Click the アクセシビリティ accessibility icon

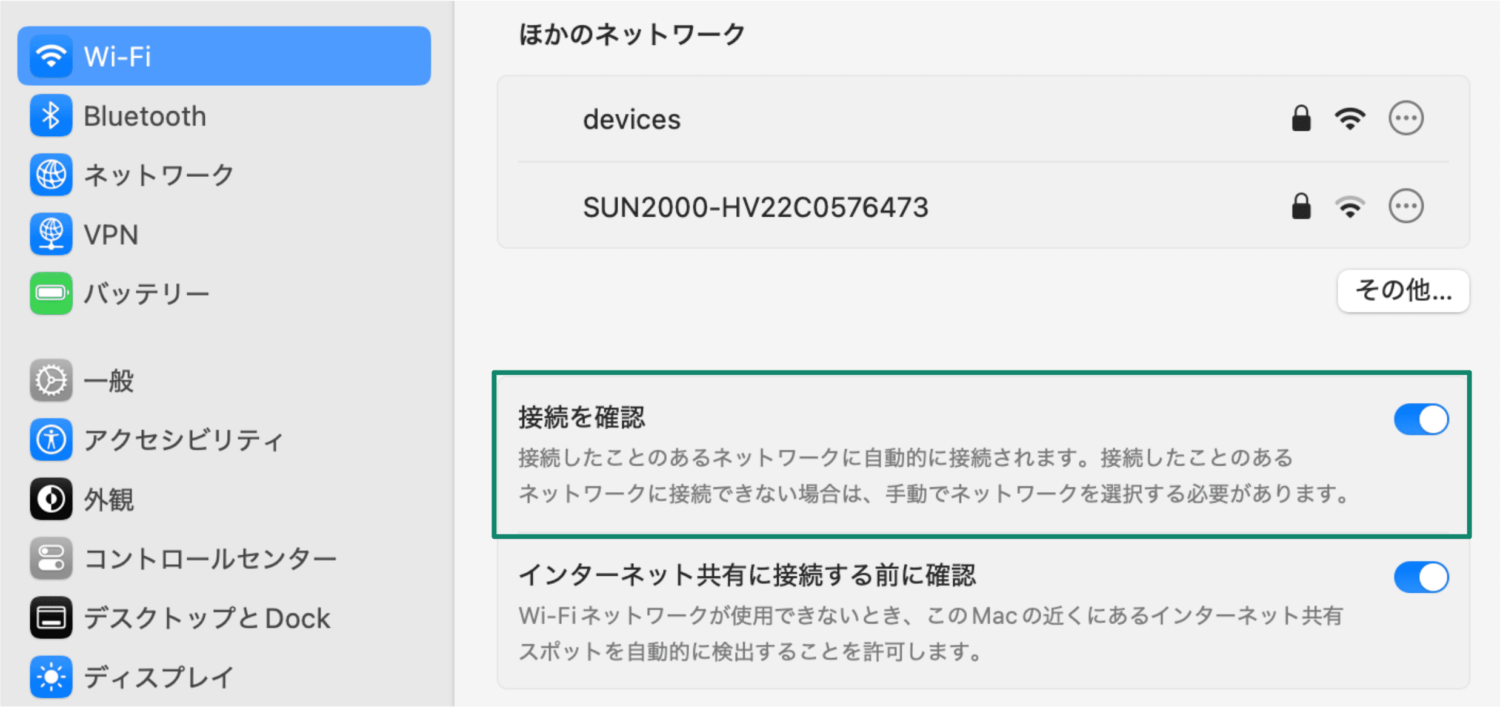tap(51, 440)
